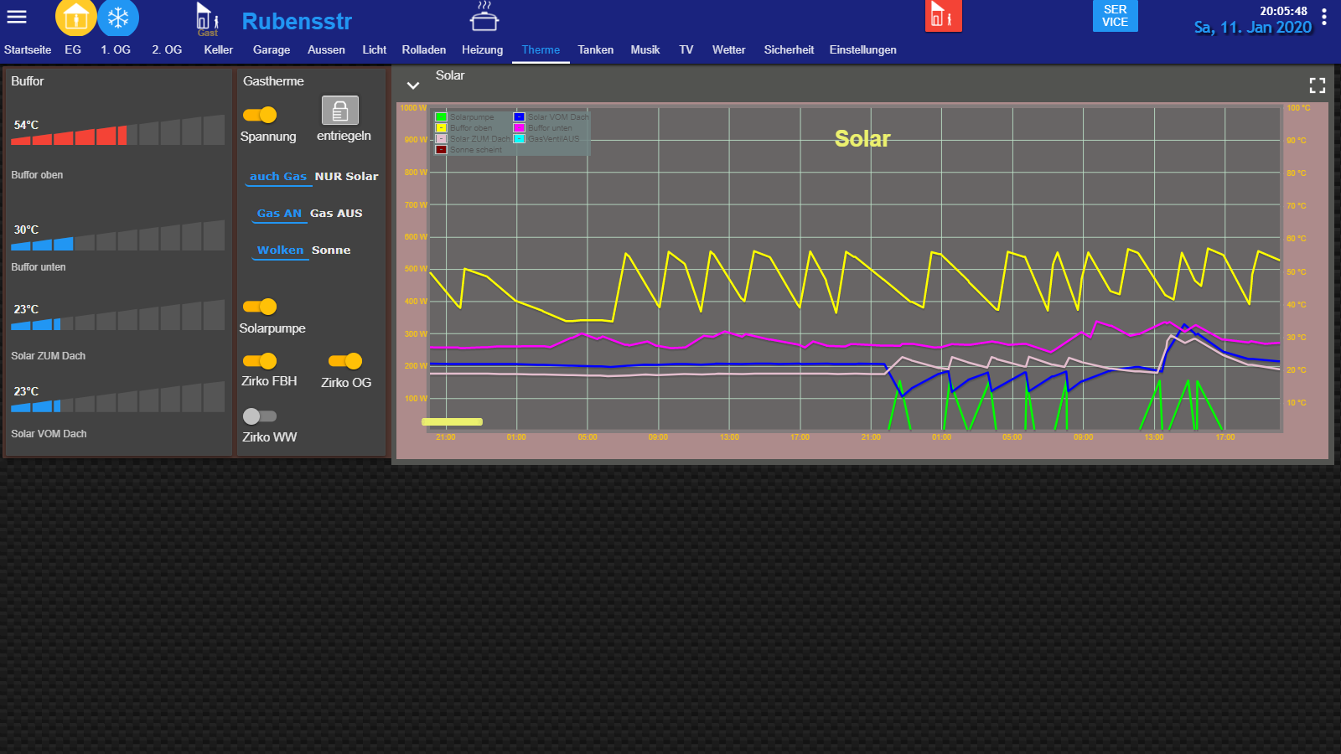Image resolution: width=1341 pixels, height=754 pixels.
Task: Navigate to the Aussen tab
Action: [326, 50]
